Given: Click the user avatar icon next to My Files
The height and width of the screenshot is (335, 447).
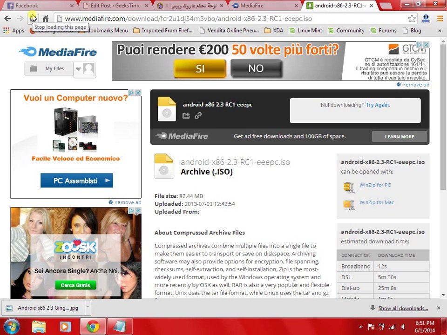Looking at the screenshot, I should (88, 69).
